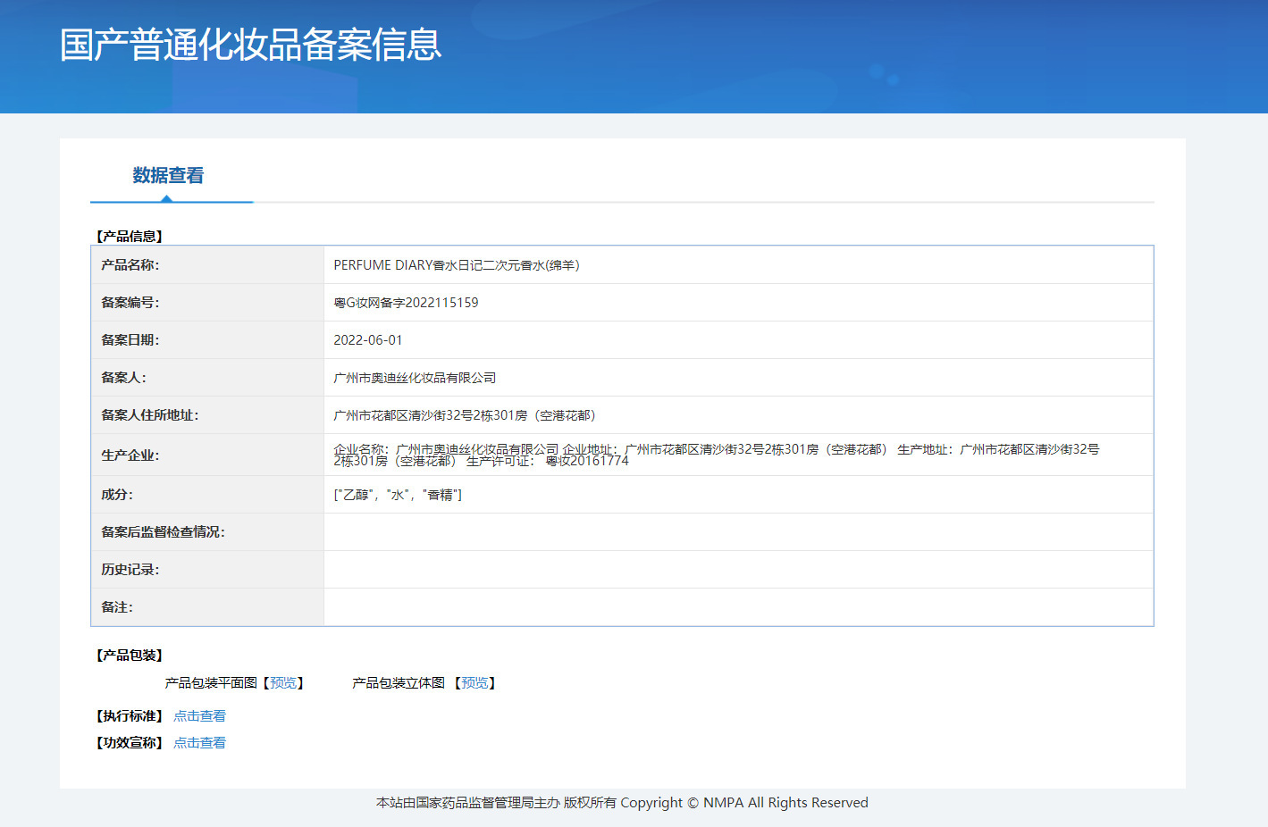Viewport: 1268px width, 827px height.
Task: Select the 备案人住所地址 address cell
Action: pyautogui.click(x=465, y=414)
